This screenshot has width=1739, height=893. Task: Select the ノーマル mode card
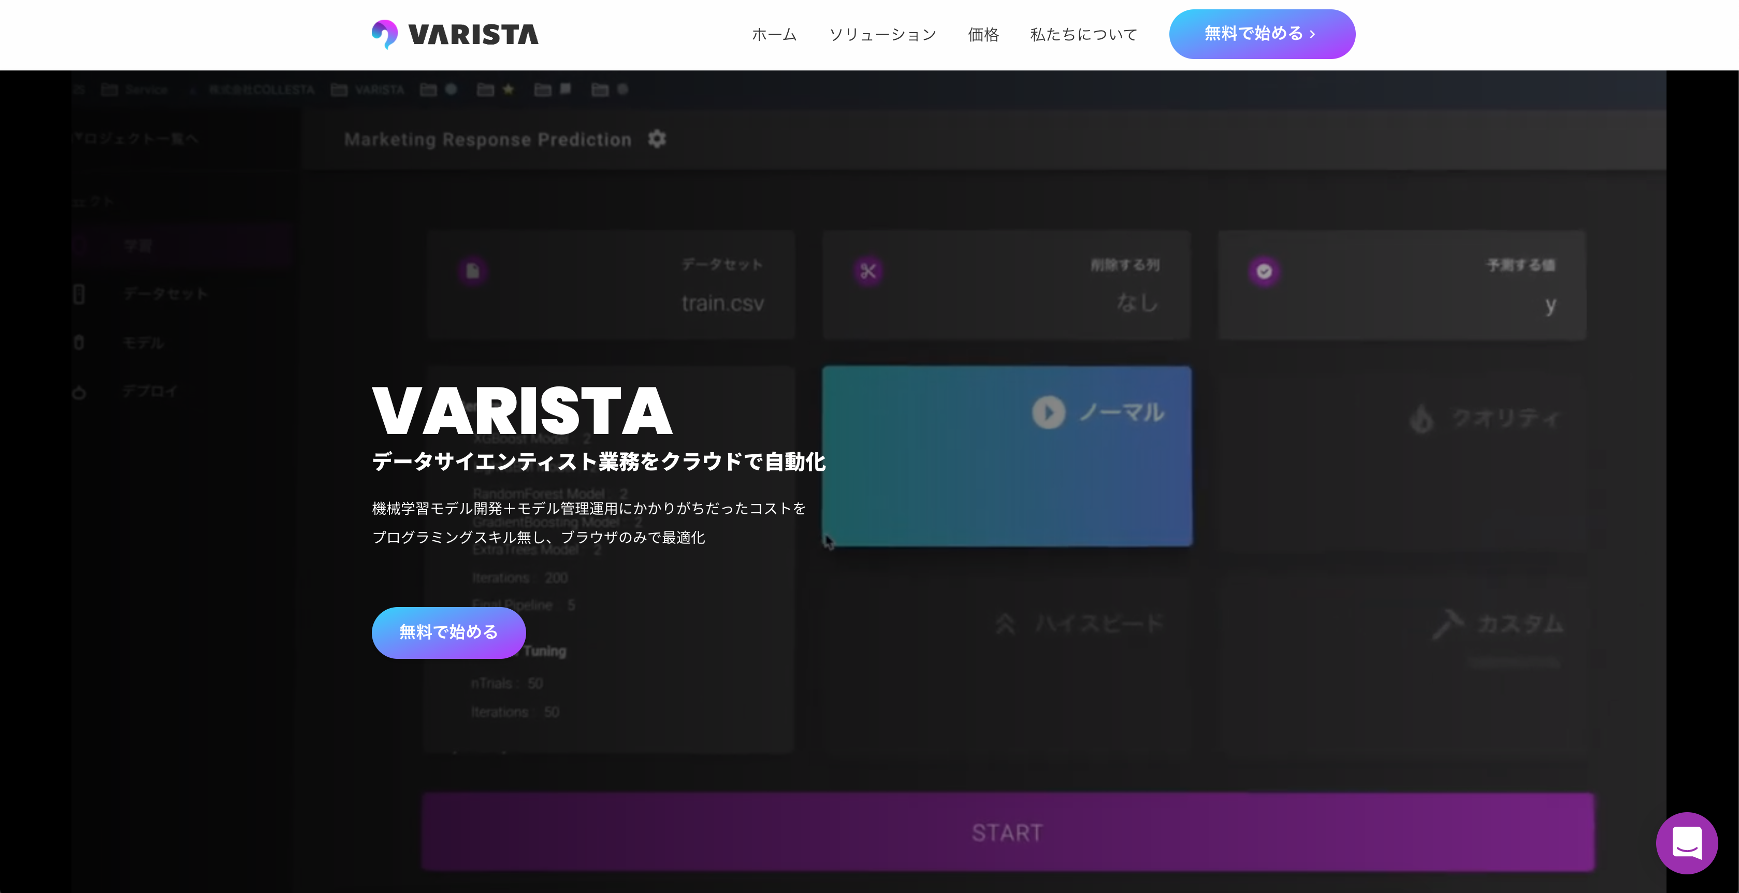coord(1007,456)
